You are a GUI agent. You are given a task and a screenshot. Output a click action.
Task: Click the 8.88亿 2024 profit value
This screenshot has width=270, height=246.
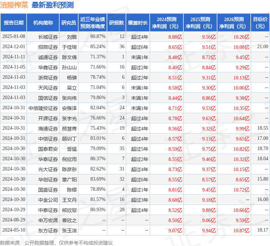(x=175, y=37)
